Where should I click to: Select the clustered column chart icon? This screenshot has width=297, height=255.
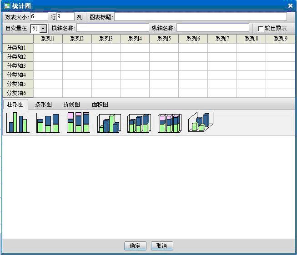click(18, 122)
